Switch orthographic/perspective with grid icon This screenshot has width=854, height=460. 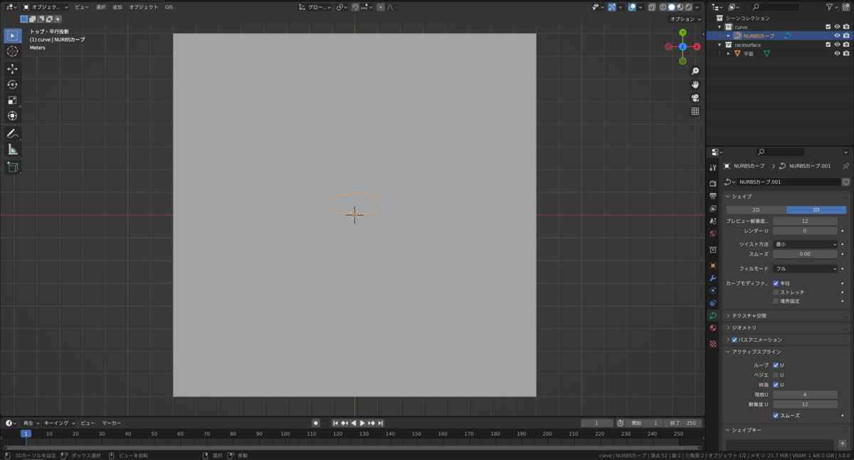pyautogui.click(x=695, y=112)
